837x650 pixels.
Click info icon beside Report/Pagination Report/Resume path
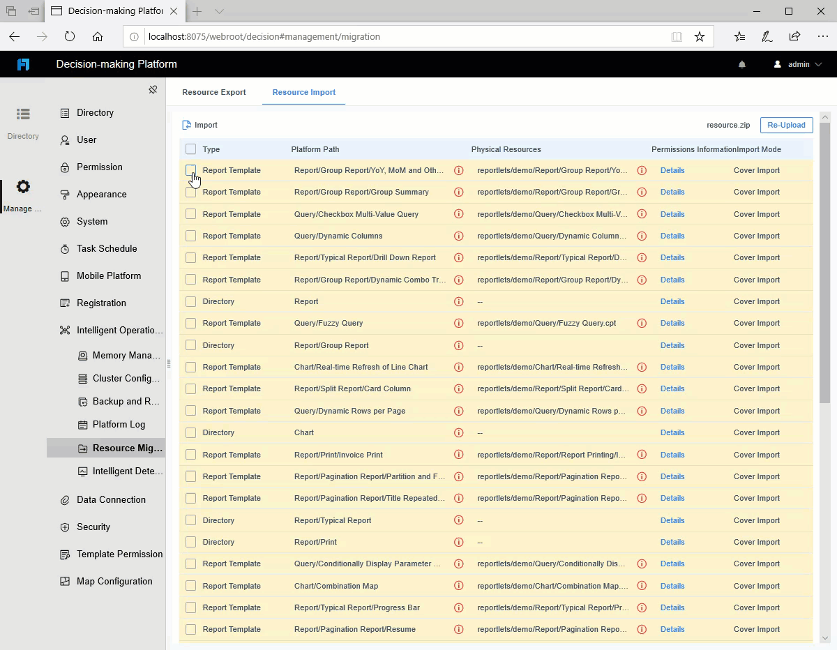click(458, 629)
